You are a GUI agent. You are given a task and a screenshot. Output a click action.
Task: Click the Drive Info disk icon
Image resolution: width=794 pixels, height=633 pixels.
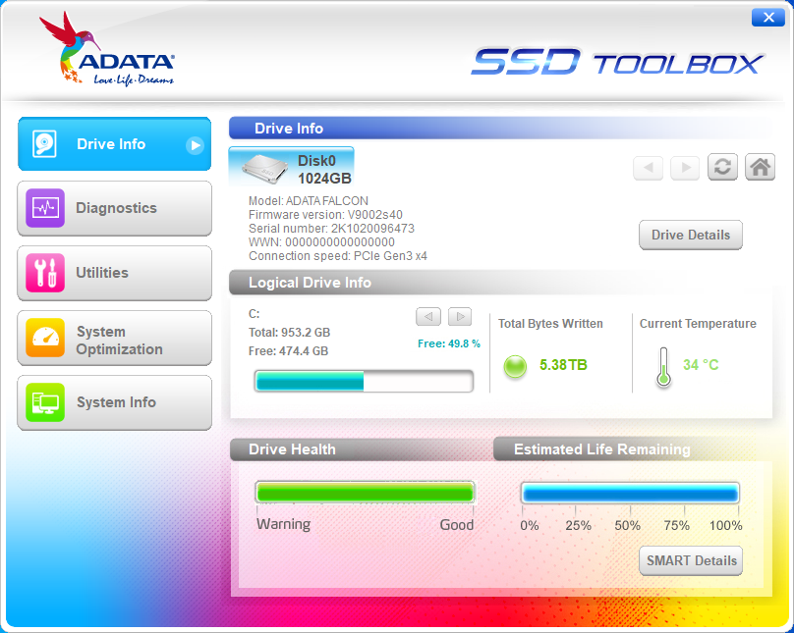[44, 144]
